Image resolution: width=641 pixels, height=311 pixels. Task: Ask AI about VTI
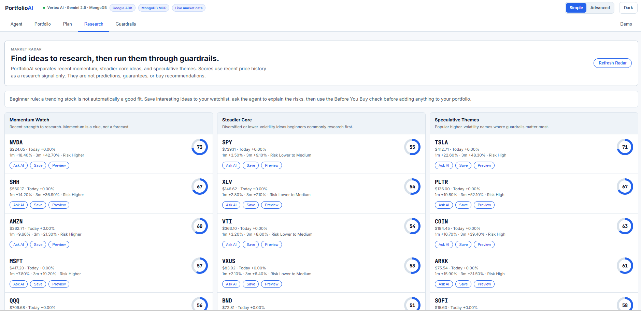tap(231, 245)
